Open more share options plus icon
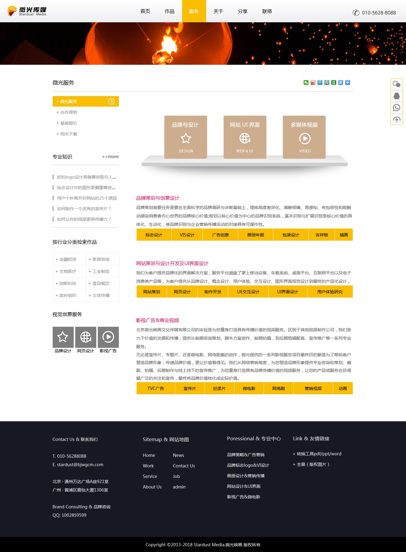406x552 pixels. click(x=347, y=83)
